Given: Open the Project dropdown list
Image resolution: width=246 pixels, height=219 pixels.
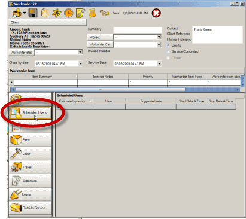Looking at the screenshot, I should 159,37.
